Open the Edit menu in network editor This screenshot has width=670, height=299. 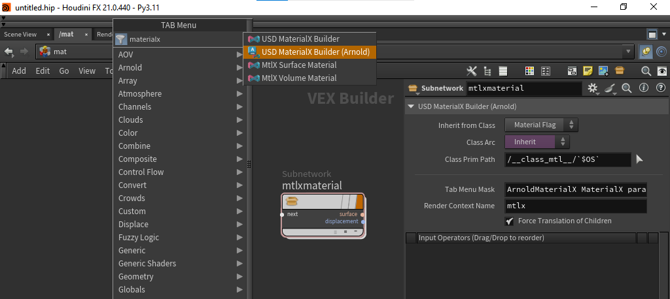43,71
